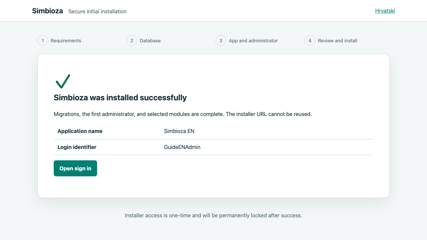
Task: Click the Simbioza brand title
Action: point(47,11)
